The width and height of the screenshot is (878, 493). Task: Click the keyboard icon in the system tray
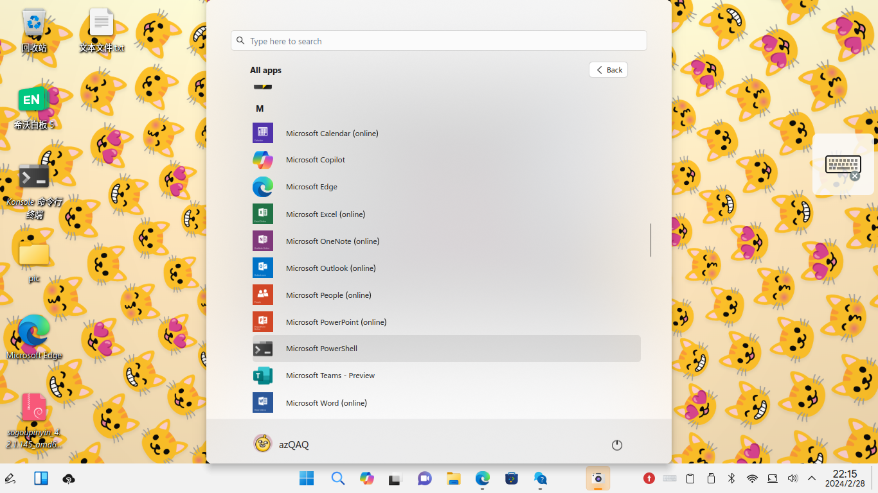(x=670, y=478)
